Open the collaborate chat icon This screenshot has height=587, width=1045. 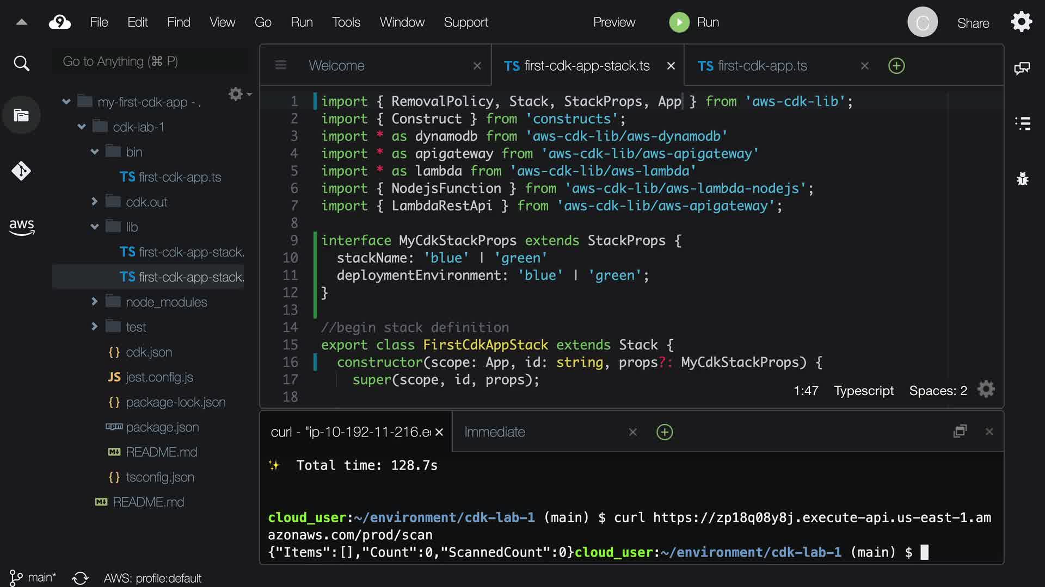[1022, 68]
